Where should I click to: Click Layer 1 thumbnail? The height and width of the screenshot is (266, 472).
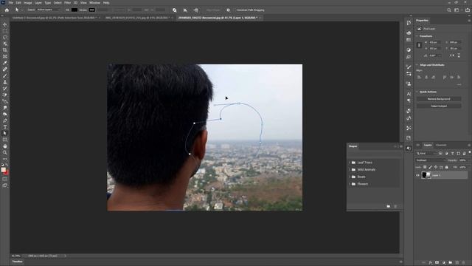click(426, 175)
